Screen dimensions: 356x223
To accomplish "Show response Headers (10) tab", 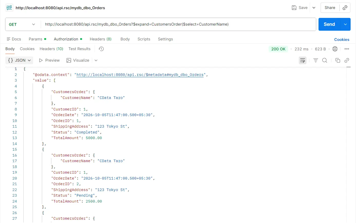I will point(51,49).
